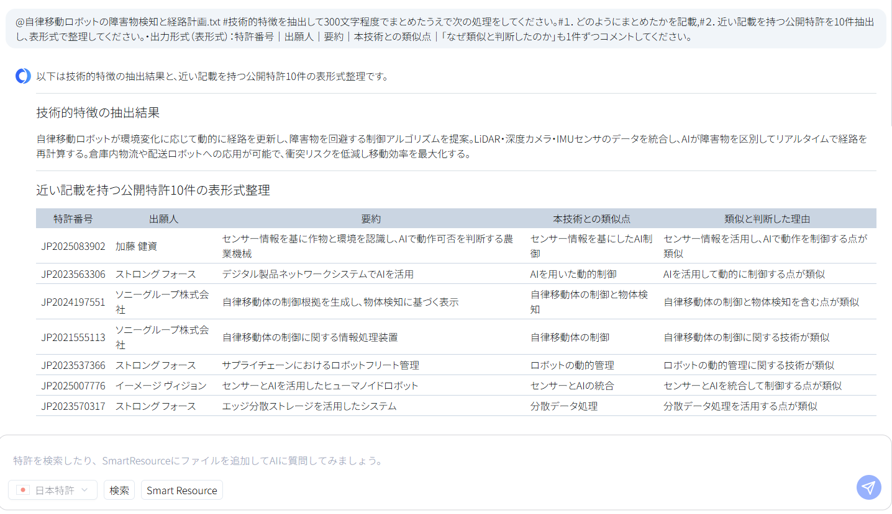This screenshot has width=892, height=514.
Task: Click the 特許番号 column header
Action: click(x=73, y=219)
